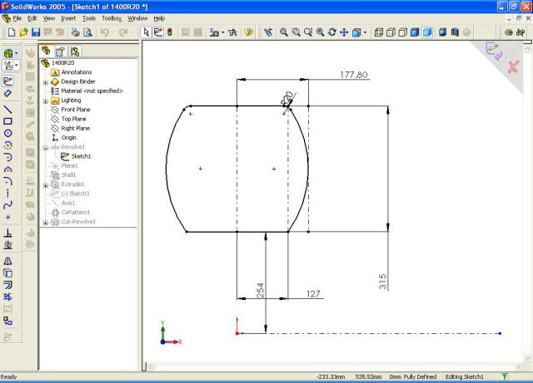Click the Smart Dimension tool
533x383 pixels.
tap(8, 93)
